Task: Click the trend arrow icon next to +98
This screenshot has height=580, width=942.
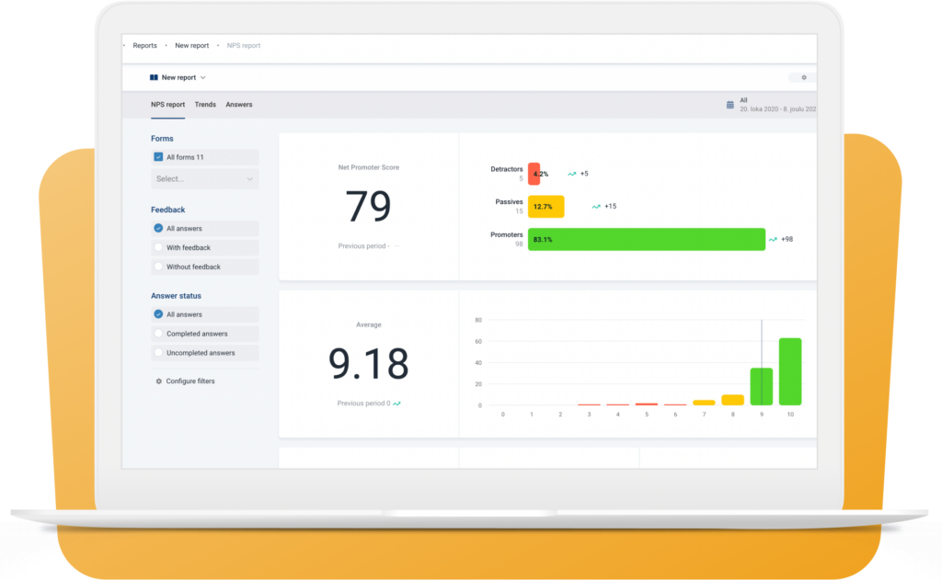Action: pos(773,239)
